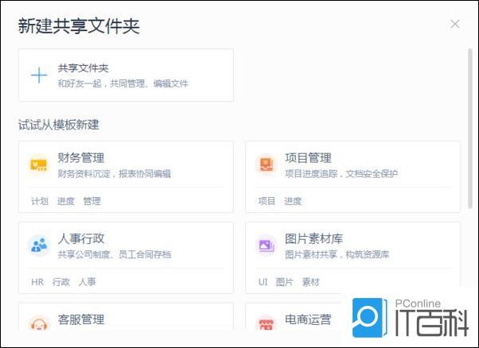Click the 项目 tag under 项目管理
This screenshot has height=348, width=479.
point(267,201)
